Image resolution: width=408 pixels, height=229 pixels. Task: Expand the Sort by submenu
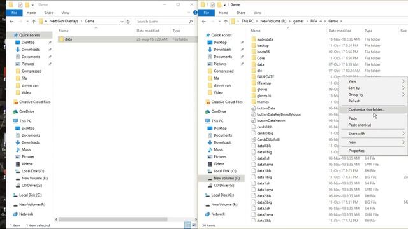(x=403, y=88)
